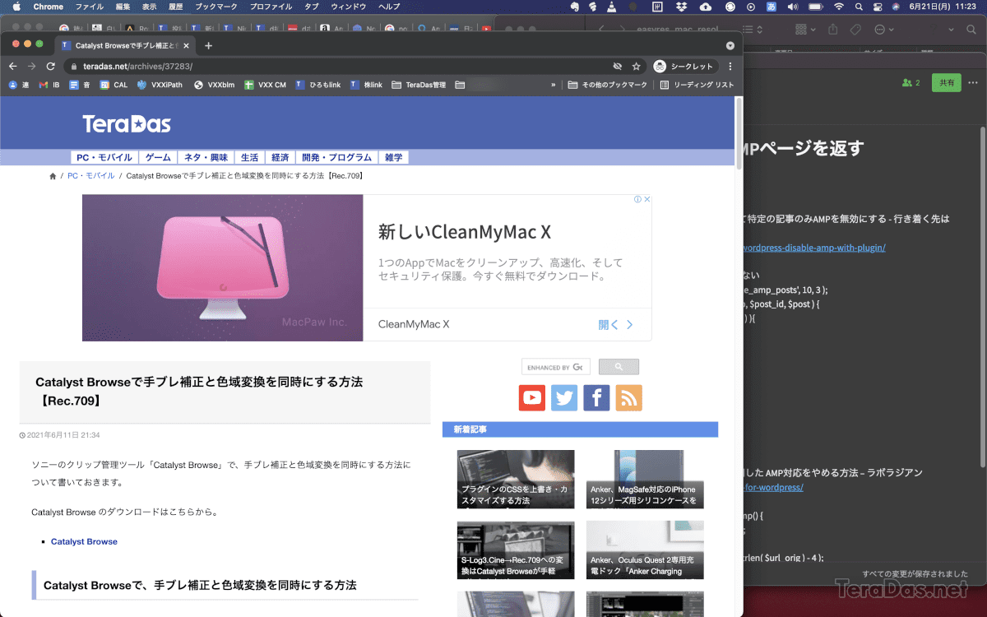Open the 音 docs bookmark

click(x=80, y=85)
